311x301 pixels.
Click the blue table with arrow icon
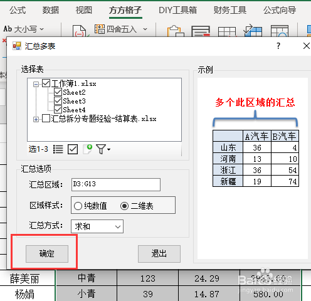pos(253,31)
